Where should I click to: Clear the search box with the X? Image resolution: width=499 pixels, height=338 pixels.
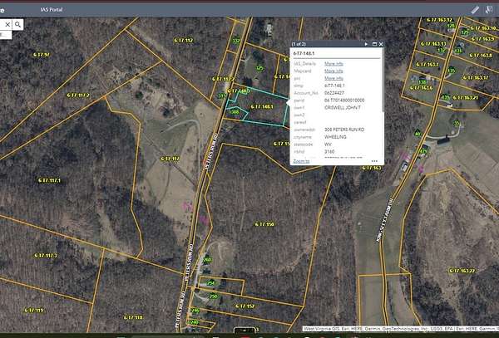click(x=7, y=25)
